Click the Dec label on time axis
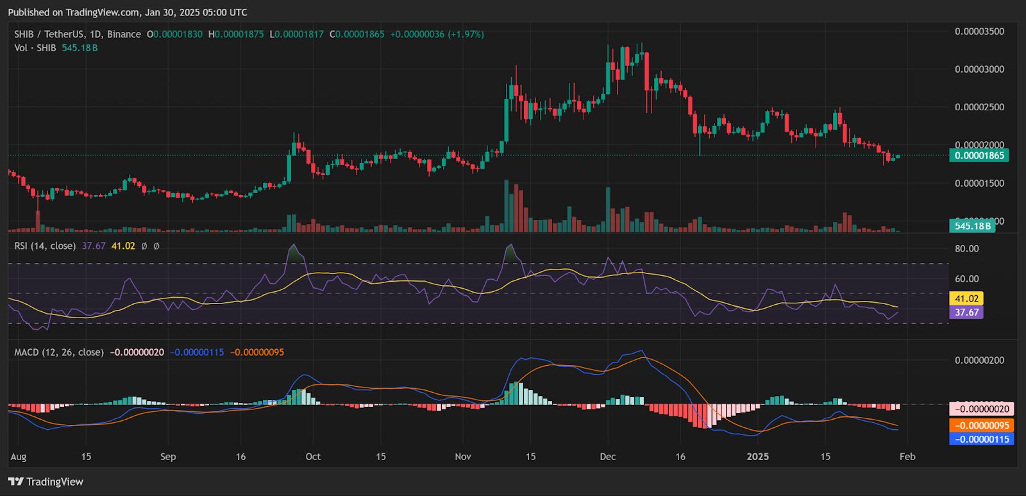The height and width of the screenshot is (496, 1026). (x=607, y=457)
